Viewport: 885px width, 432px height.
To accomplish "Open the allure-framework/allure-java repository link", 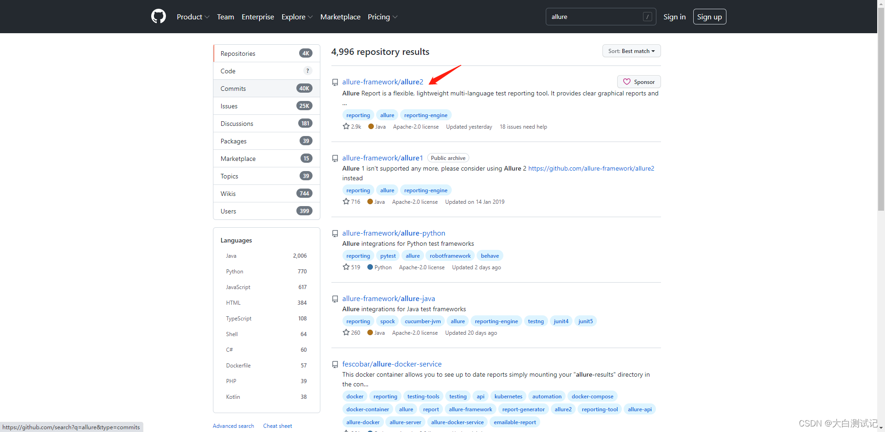I will coord(389,298).
